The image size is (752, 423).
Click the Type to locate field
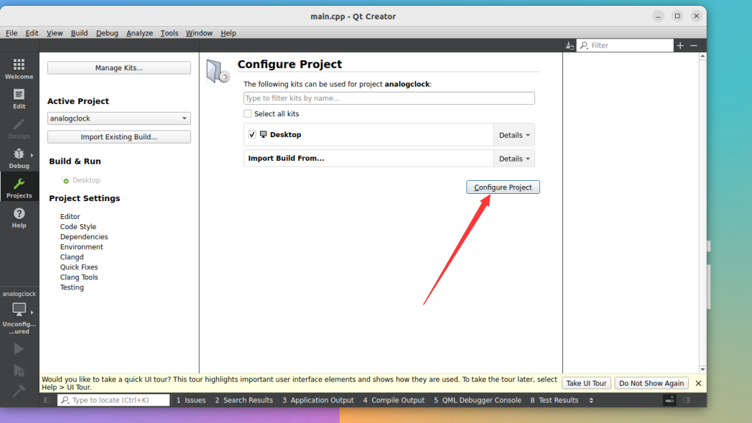(113, 400)
